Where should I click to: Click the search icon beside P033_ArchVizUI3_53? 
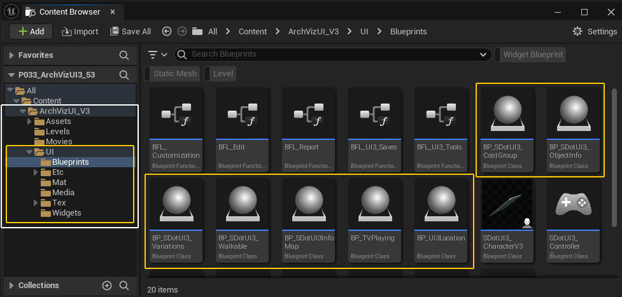coord(124,75)
